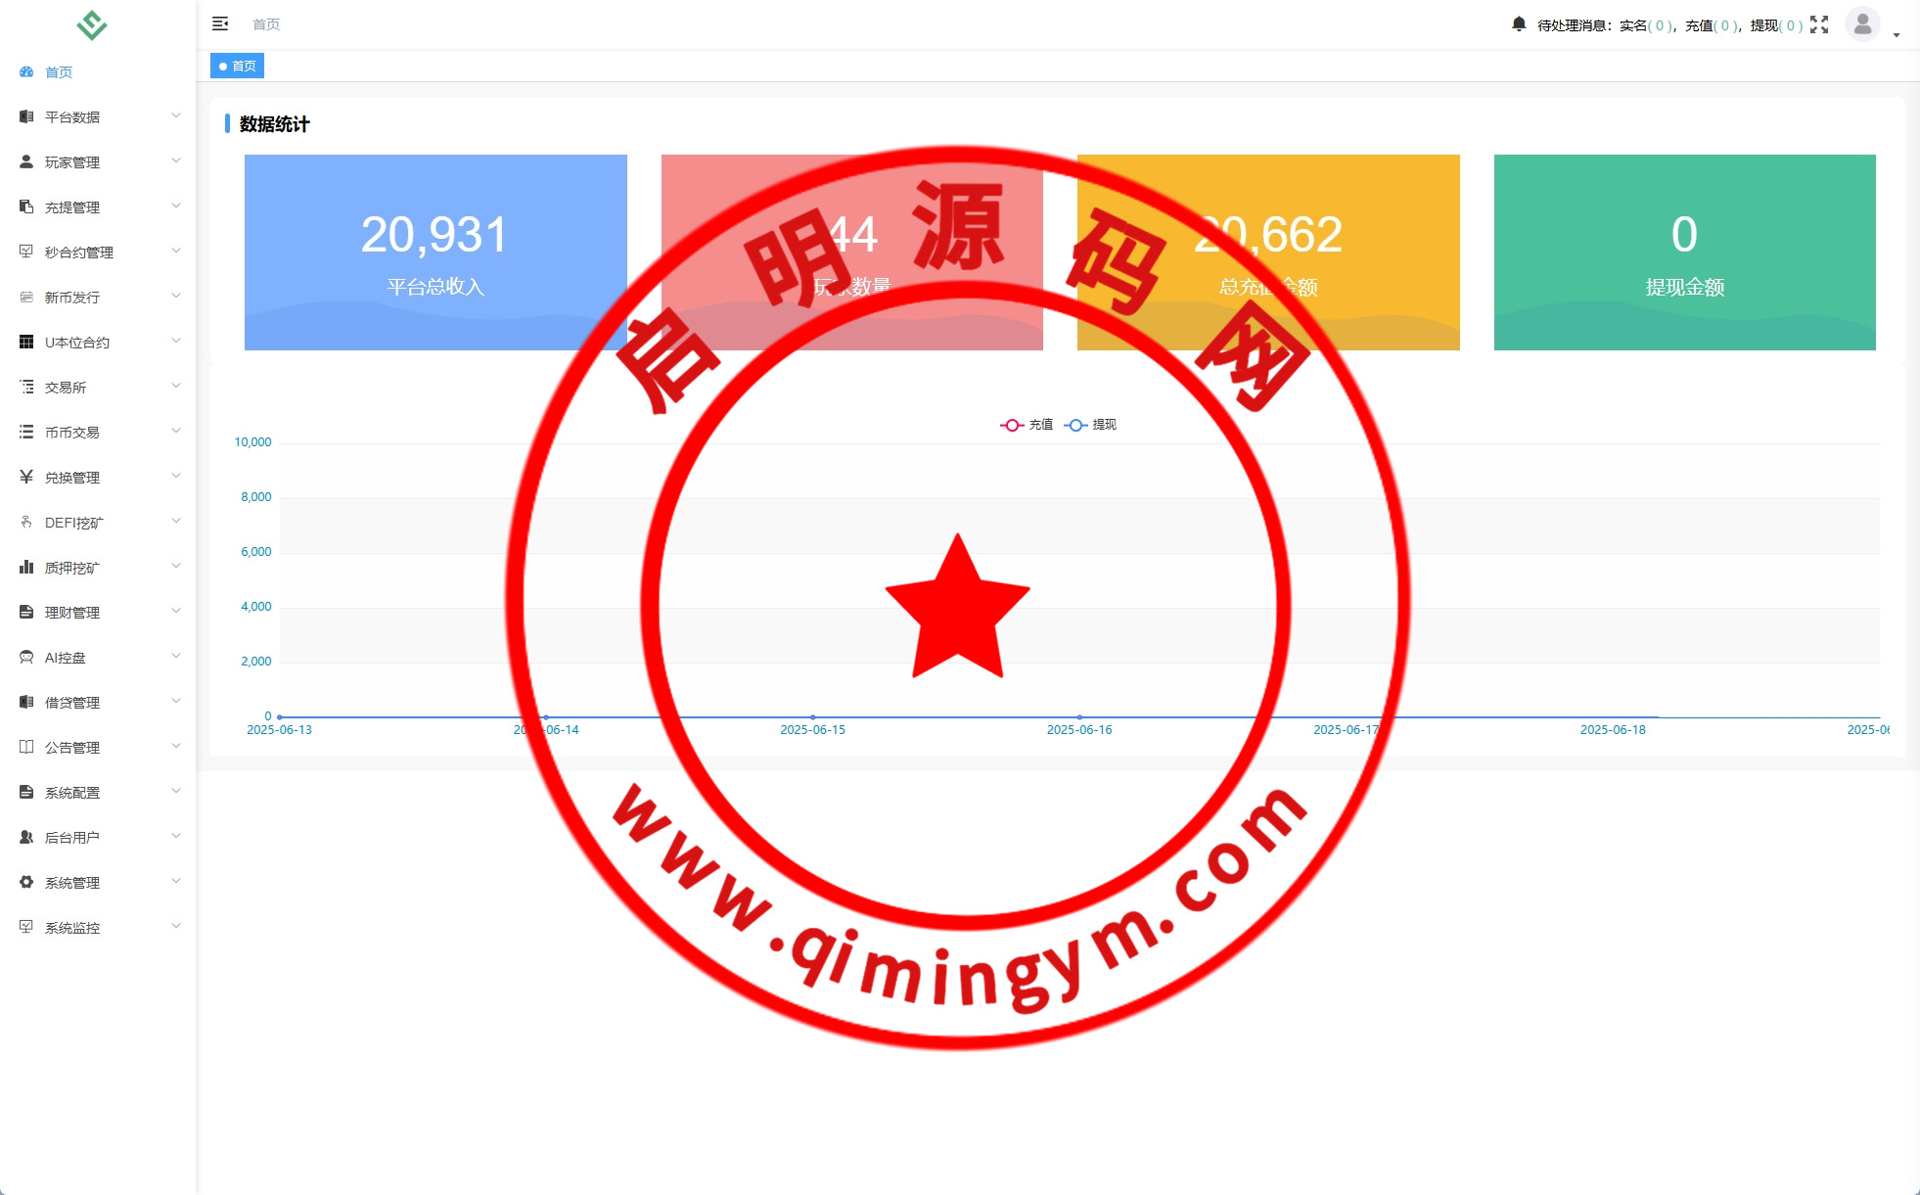Click the green logo icon
Screen dimensions: 1920x1195
click(x=92, y=24)
